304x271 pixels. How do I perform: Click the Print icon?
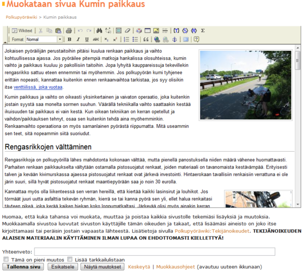pos(68,30)
